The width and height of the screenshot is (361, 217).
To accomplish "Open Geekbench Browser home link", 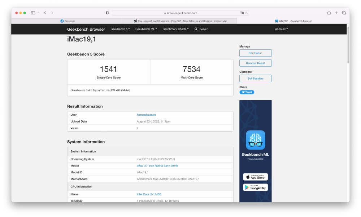I will [x=86, y=29].
